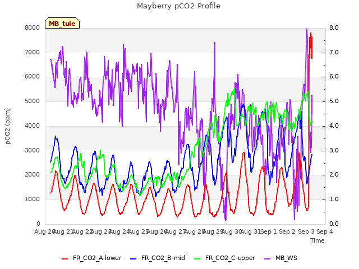Screen dimensions: 359x269
Task: Toggle FR_CO2_A-lower legend entry
Action: pos(91,258)
